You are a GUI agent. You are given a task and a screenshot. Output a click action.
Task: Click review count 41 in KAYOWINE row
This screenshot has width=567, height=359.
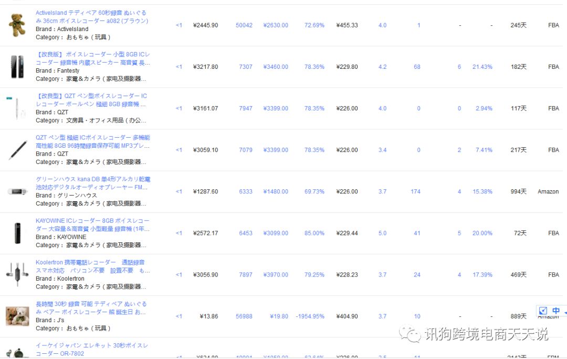(x=417, y=233)
